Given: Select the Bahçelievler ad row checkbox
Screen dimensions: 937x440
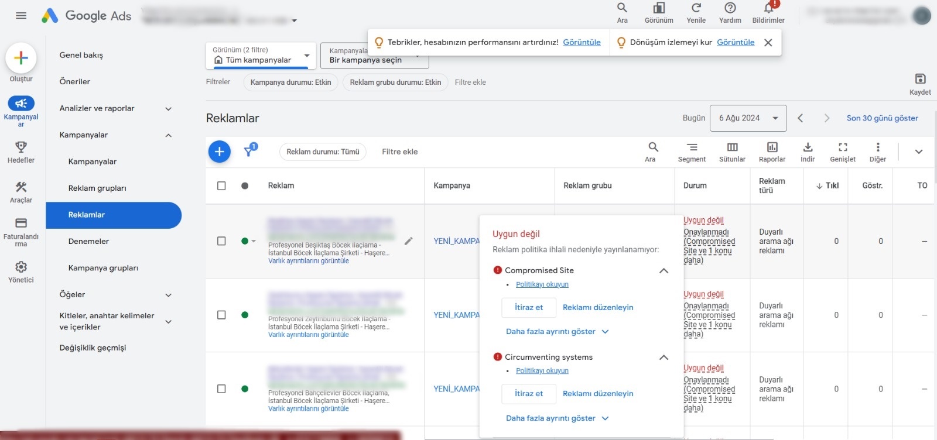Looking at the screenshot, I should 221,389.
